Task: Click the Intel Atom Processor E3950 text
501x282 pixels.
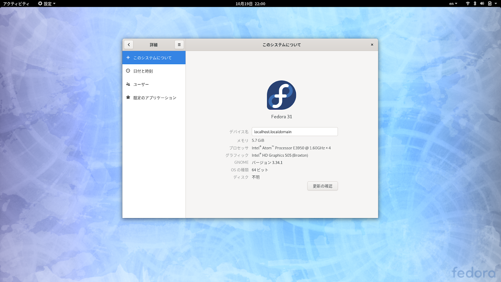Action: click(291, 148)
